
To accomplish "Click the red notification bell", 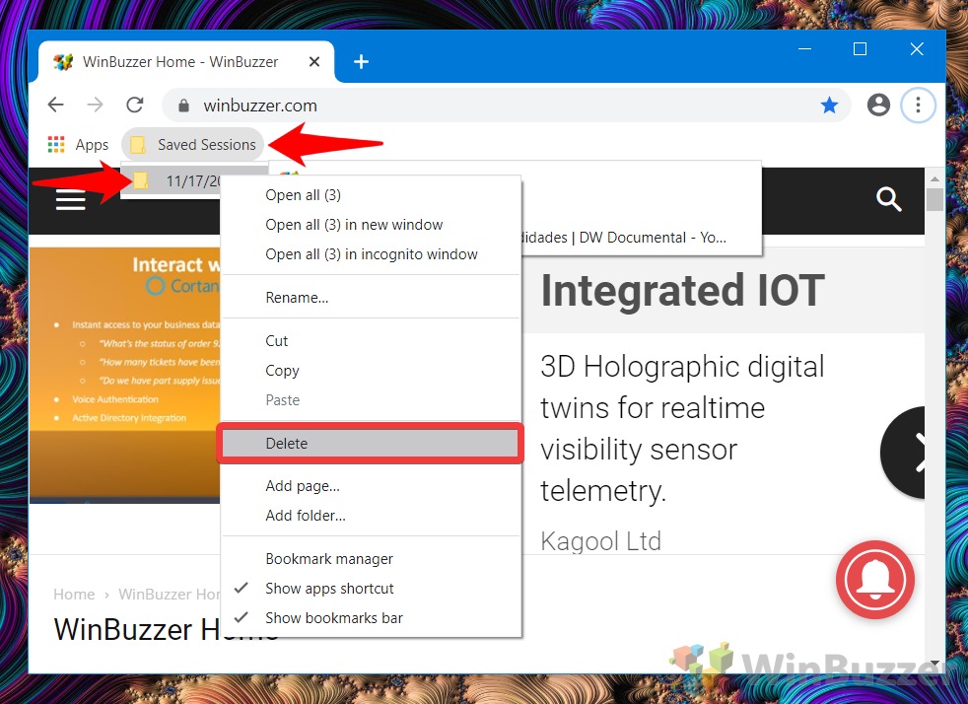I will pyautogui.click(x=874, y=580).
